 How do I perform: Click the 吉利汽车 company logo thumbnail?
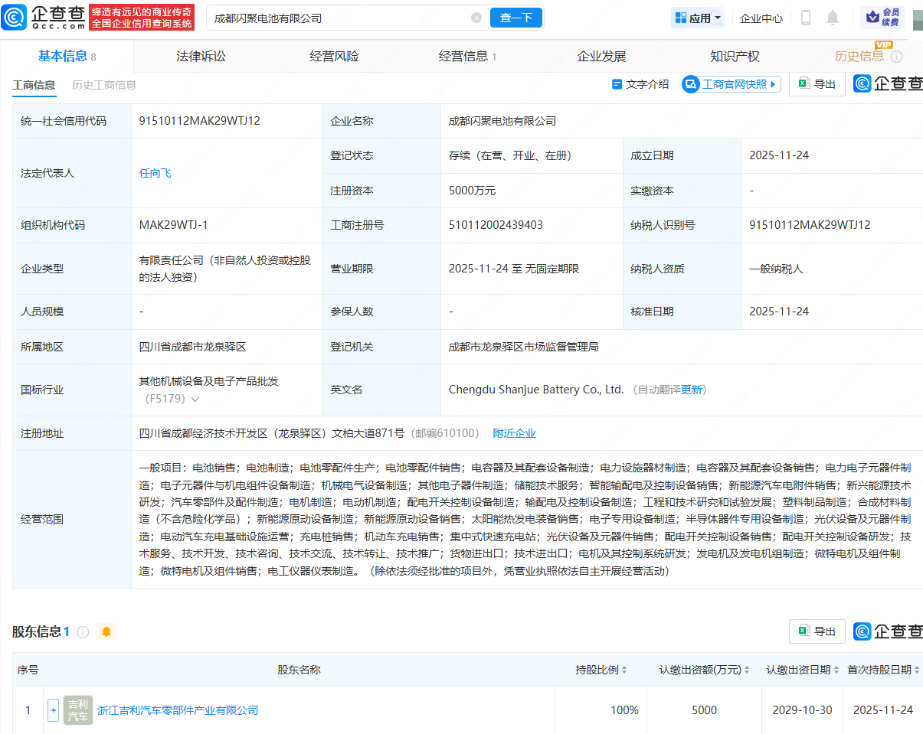click(77, 710)
